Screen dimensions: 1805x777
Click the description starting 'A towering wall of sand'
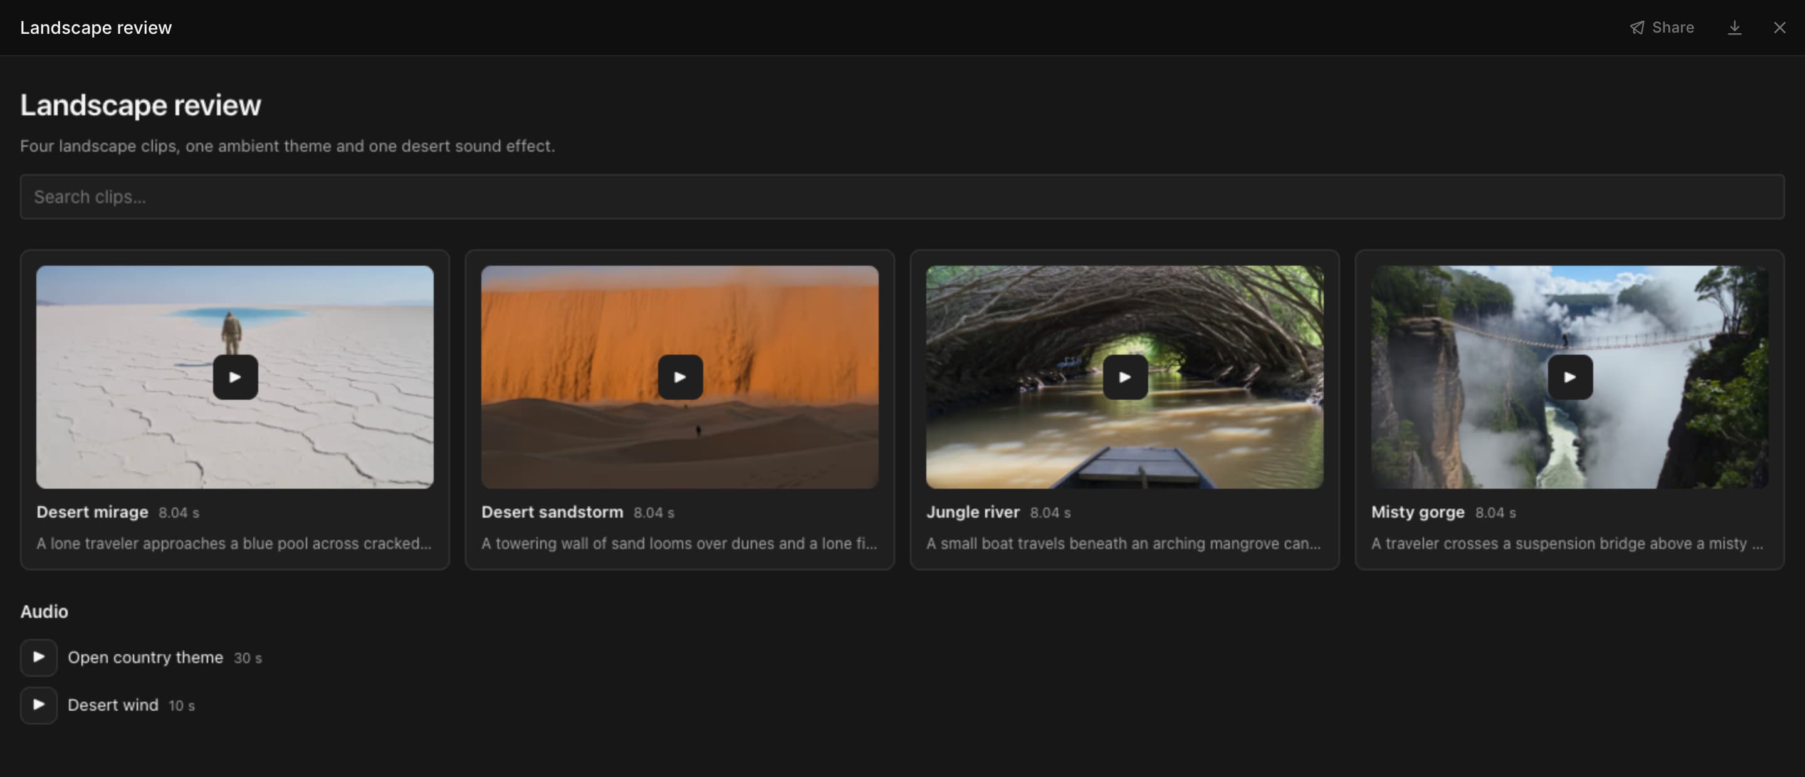pos(679,544)
